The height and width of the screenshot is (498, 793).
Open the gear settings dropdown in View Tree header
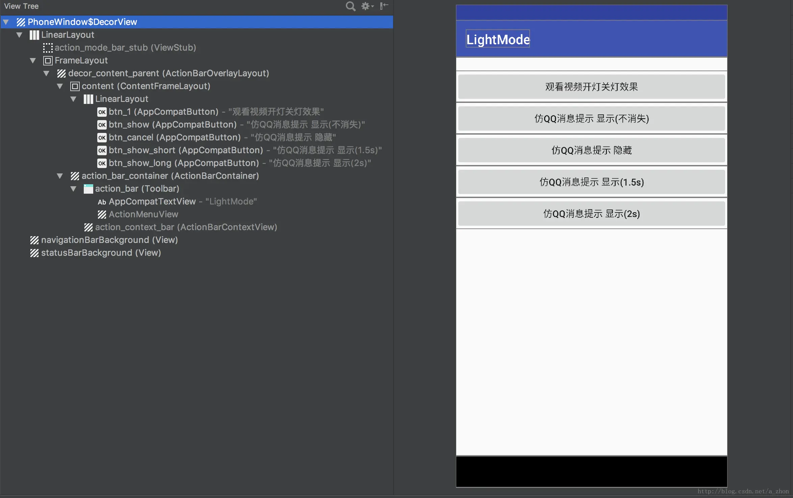367,6
